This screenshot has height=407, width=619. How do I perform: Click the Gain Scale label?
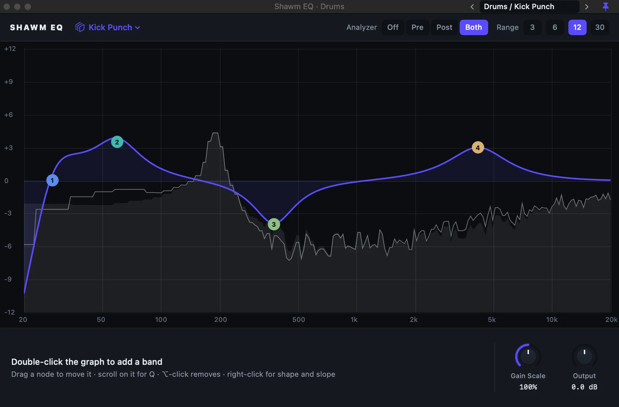(x=528, y=376)
